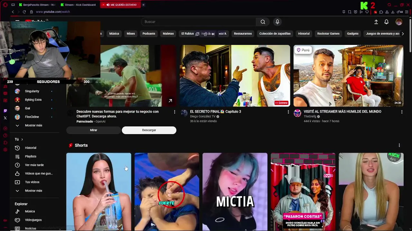The width and height of the screenshot is (412, 231).
Task: Open options for VISITÉ AL STREAMER video
Action: pos(402,112)
